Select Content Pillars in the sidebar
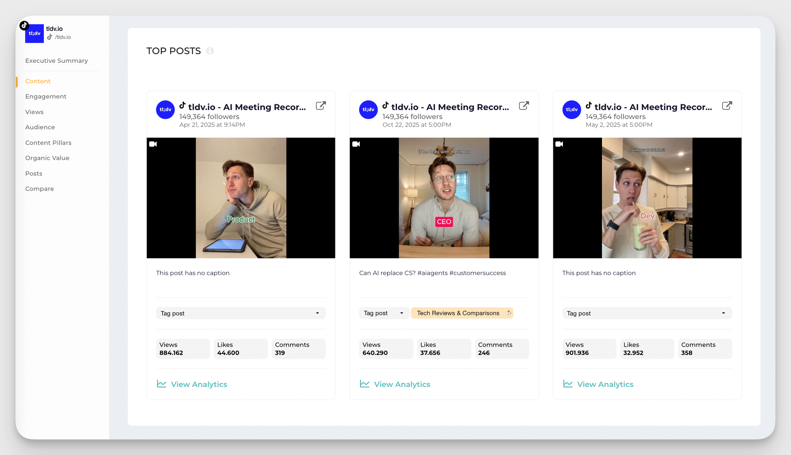Screen dimensions: 791x455 tap(48, 143)
